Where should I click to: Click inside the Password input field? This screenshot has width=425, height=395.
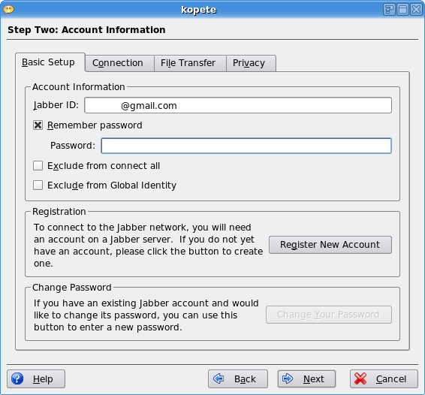246,146
